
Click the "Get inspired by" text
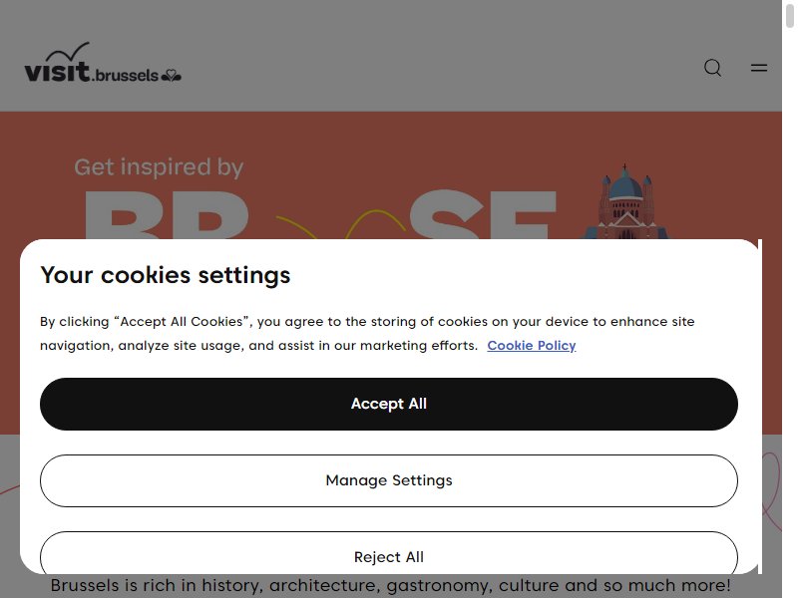(x=159, y=166)
